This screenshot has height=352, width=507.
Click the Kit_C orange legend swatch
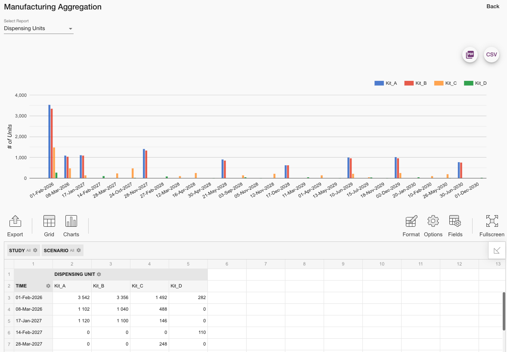tap(439, 83)
